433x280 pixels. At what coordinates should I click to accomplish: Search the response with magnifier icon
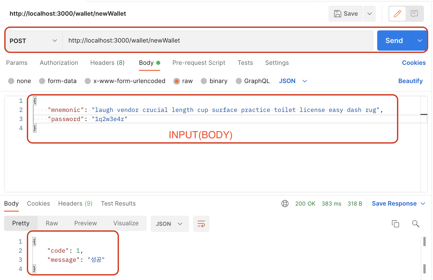tap(416, 224)
